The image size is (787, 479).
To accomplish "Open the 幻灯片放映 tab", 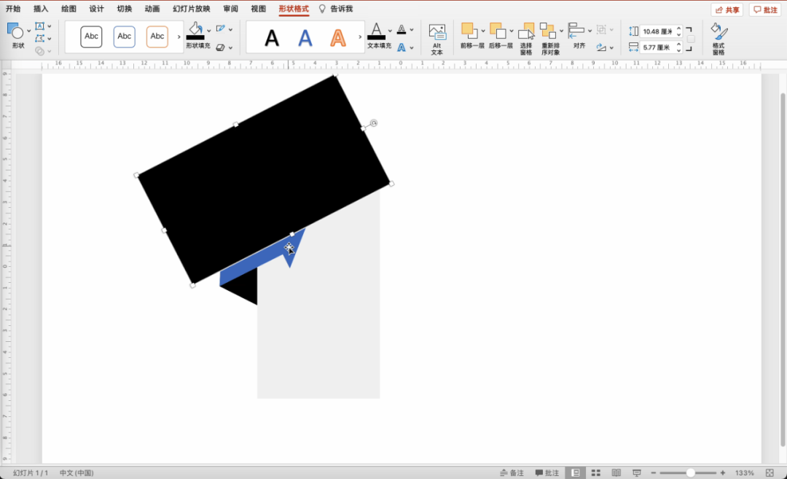I will [191, 9].
